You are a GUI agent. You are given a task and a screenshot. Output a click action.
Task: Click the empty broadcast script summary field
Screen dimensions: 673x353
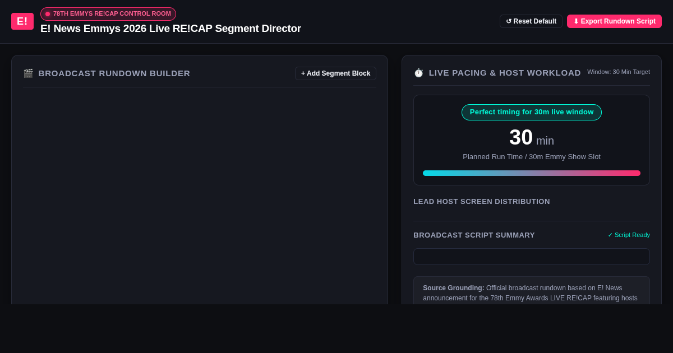[x=532, y=257]
